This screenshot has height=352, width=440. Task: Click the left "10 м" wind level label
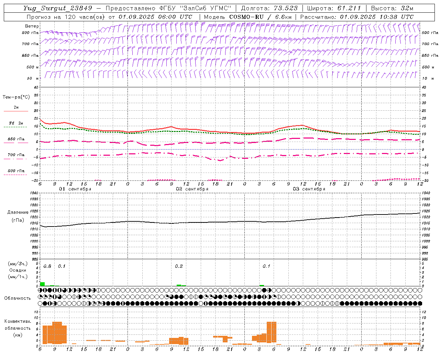point(33,78)
